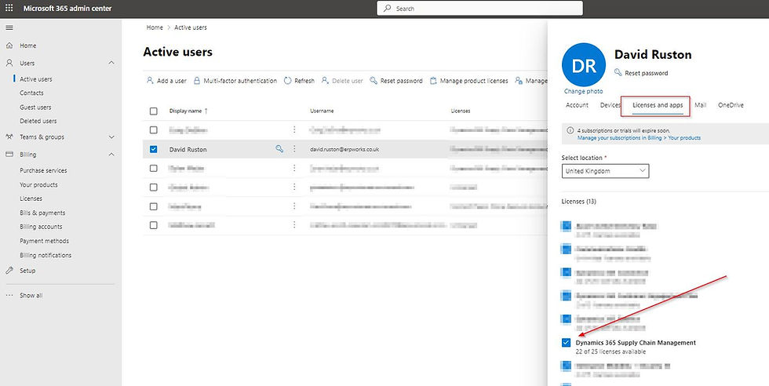The image size is (769, 386).
Task: Click the Manage product licenses clipboard icon
Action: point(433,81)
